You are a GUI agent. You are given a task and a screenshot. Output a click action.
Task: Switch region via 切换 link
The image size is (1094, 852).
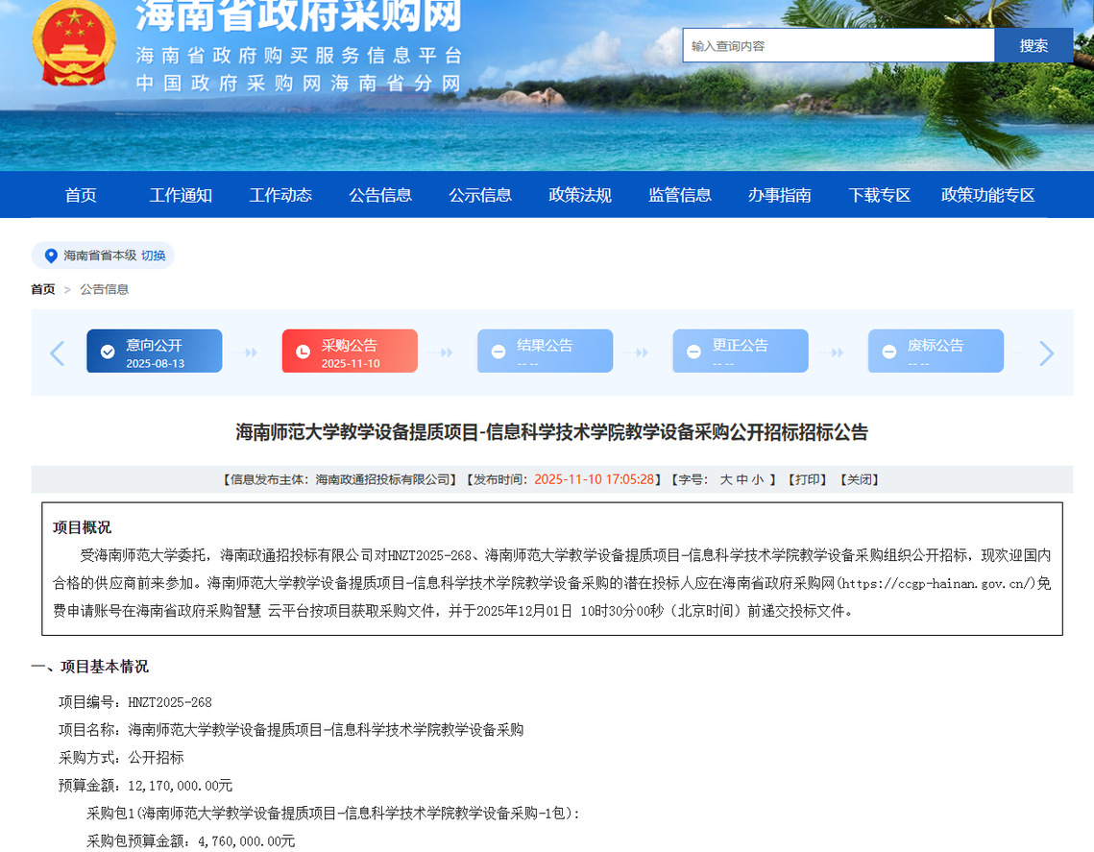[154, 256]
